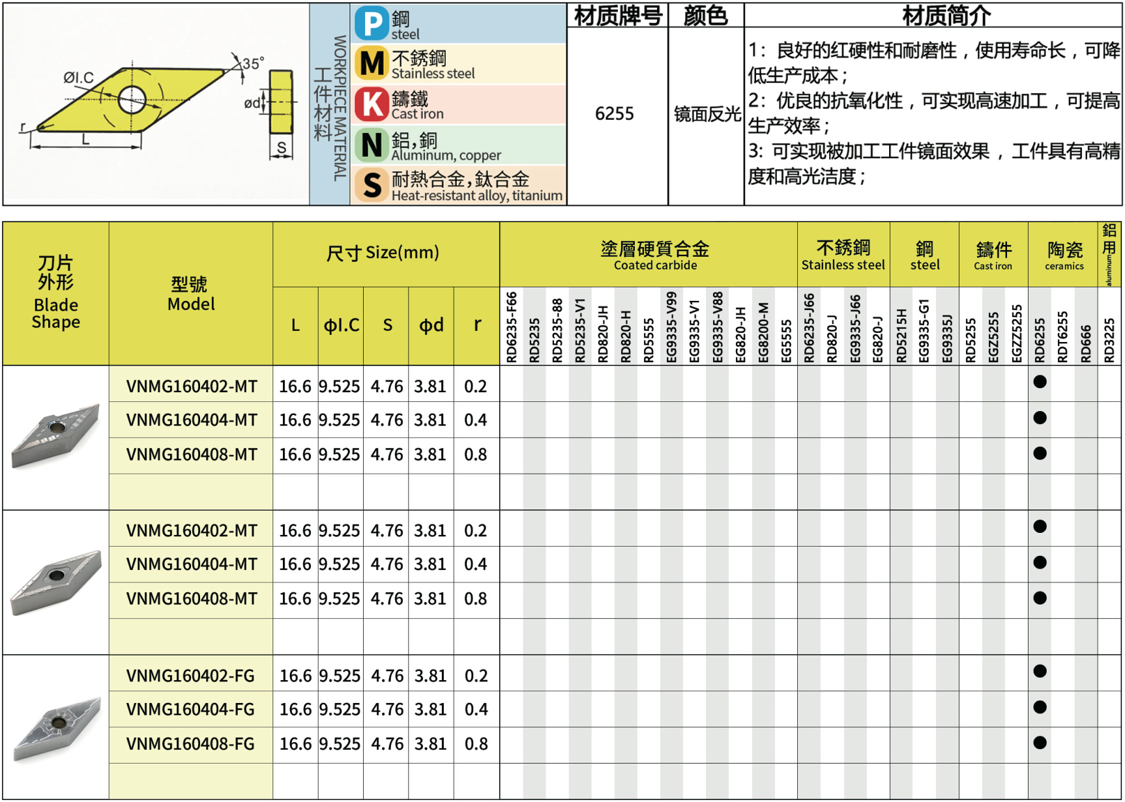Click the Coated carbide group header

654,255
